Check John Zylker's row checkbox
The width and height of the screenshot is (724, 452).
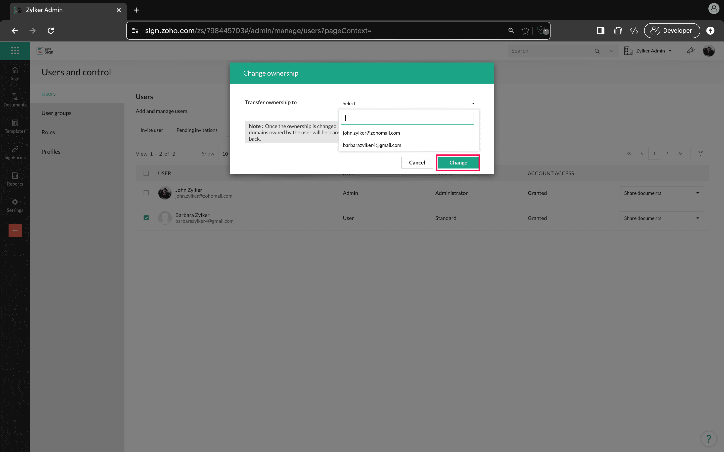point(146,193)
